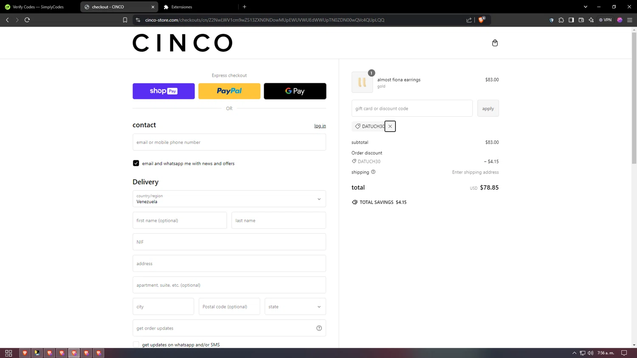Image resolution: width=637 pixels, height=358 pixels.
Task: Click the VPN button in toolbar
Action: click(x=605, y=20)
